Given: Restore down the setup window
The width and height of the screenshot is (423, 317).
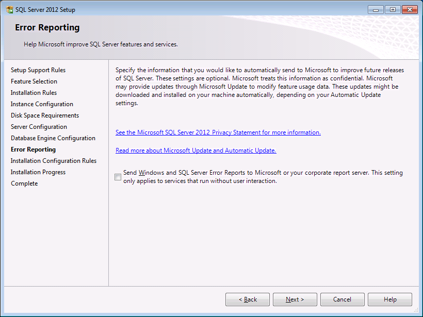Looking at the screenshot, I should pos(393,9).
